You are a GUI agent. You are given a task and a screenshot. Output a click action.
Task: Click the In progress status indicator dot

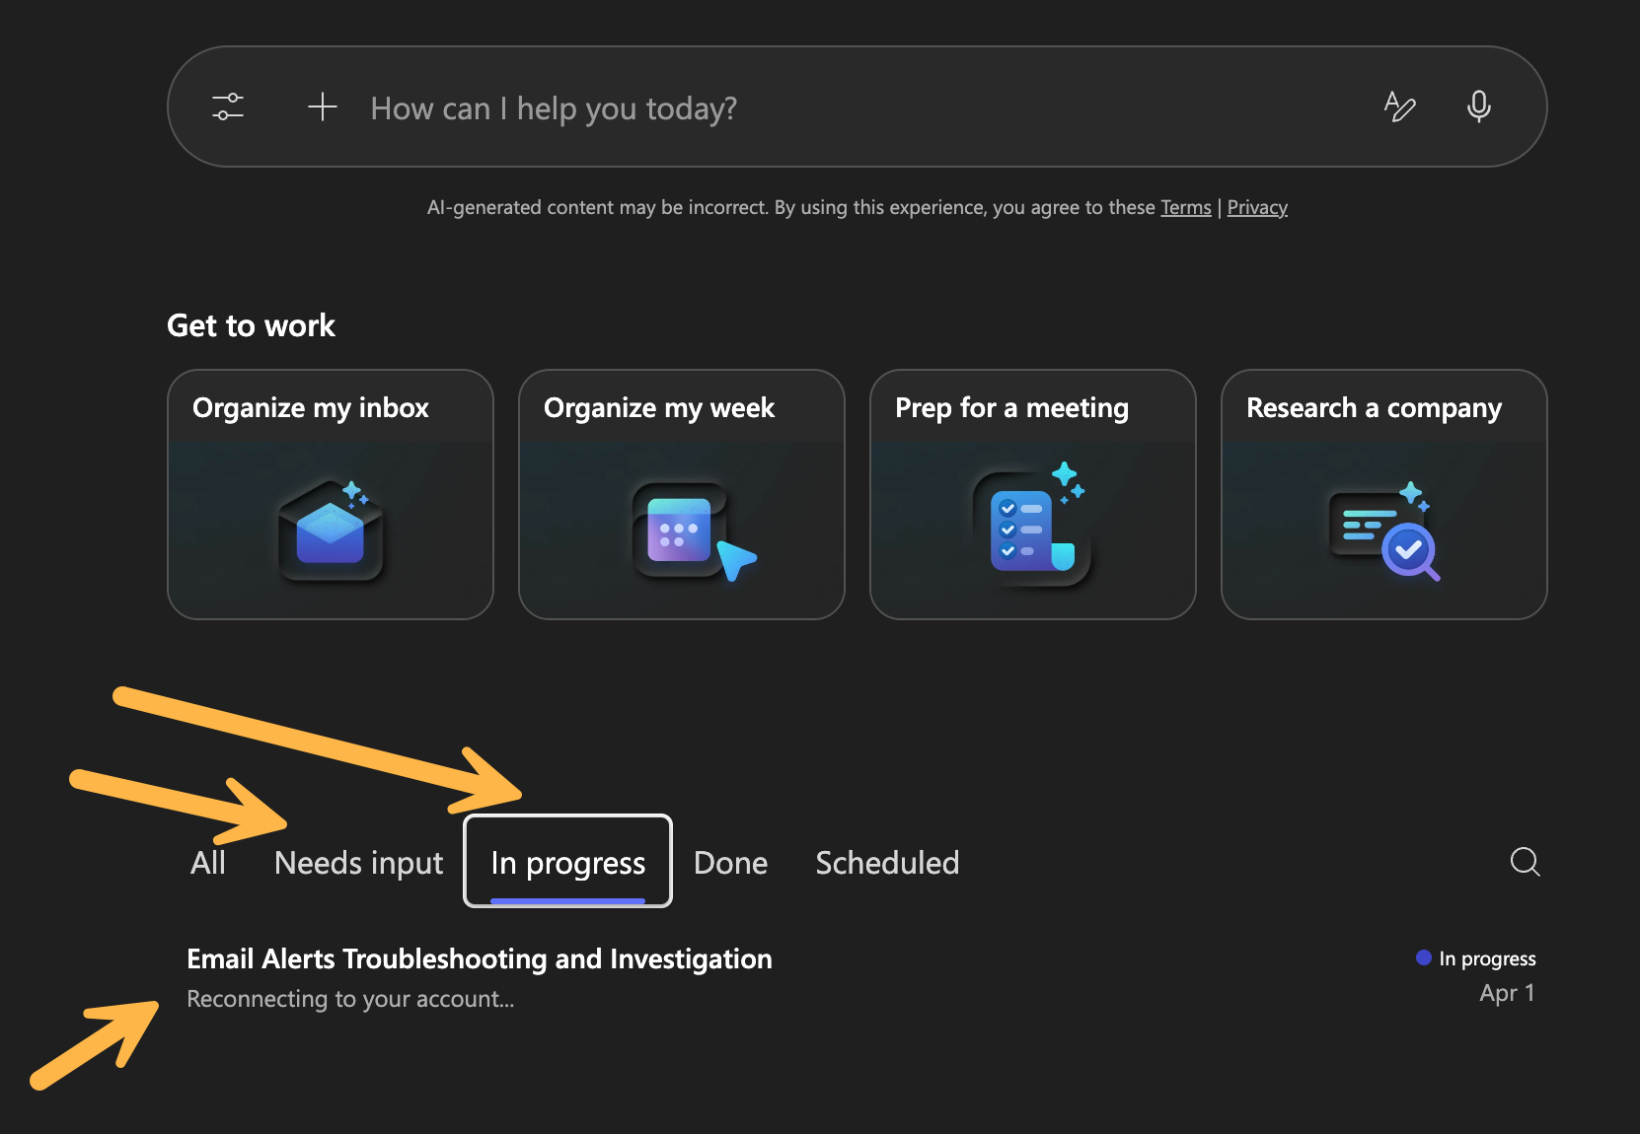(1422, 957)
